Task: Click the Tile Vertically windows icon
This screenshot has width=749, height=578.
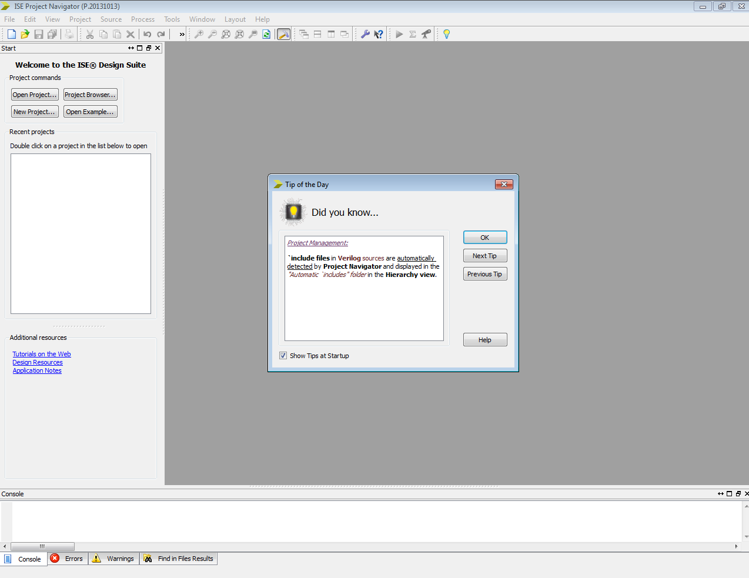Action: click(331, 34)
